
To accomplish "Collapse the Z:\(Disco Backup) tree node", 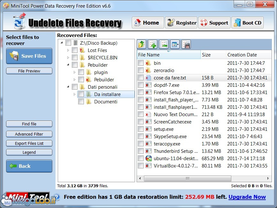I will [x=62, y=43].
